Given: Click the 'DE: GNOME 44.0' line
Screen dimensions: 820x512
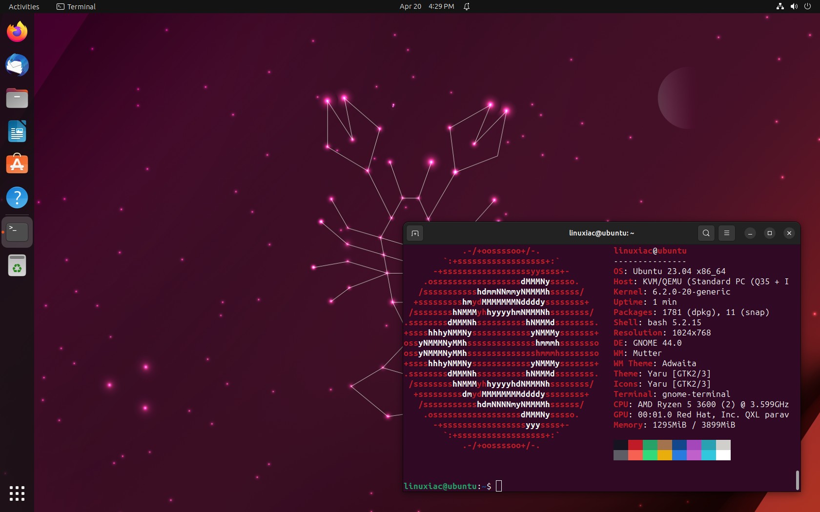Looking at the screenshot, I should [x=647, y=343].
